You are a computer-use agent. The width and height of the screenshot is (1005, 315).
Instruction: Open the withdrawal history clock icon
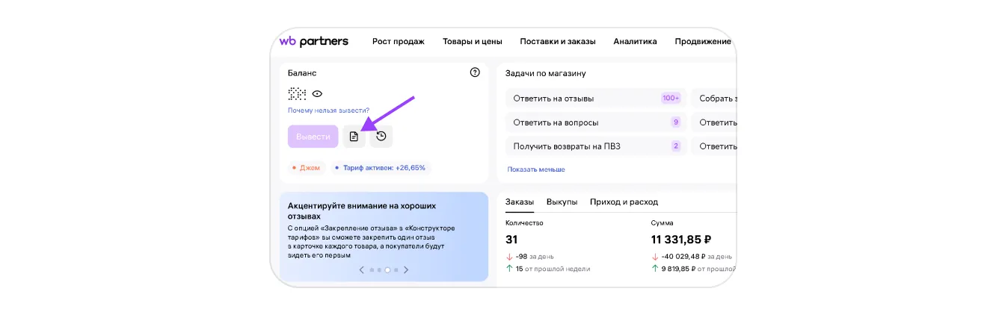pyautogui.click(x=381, y=137)
